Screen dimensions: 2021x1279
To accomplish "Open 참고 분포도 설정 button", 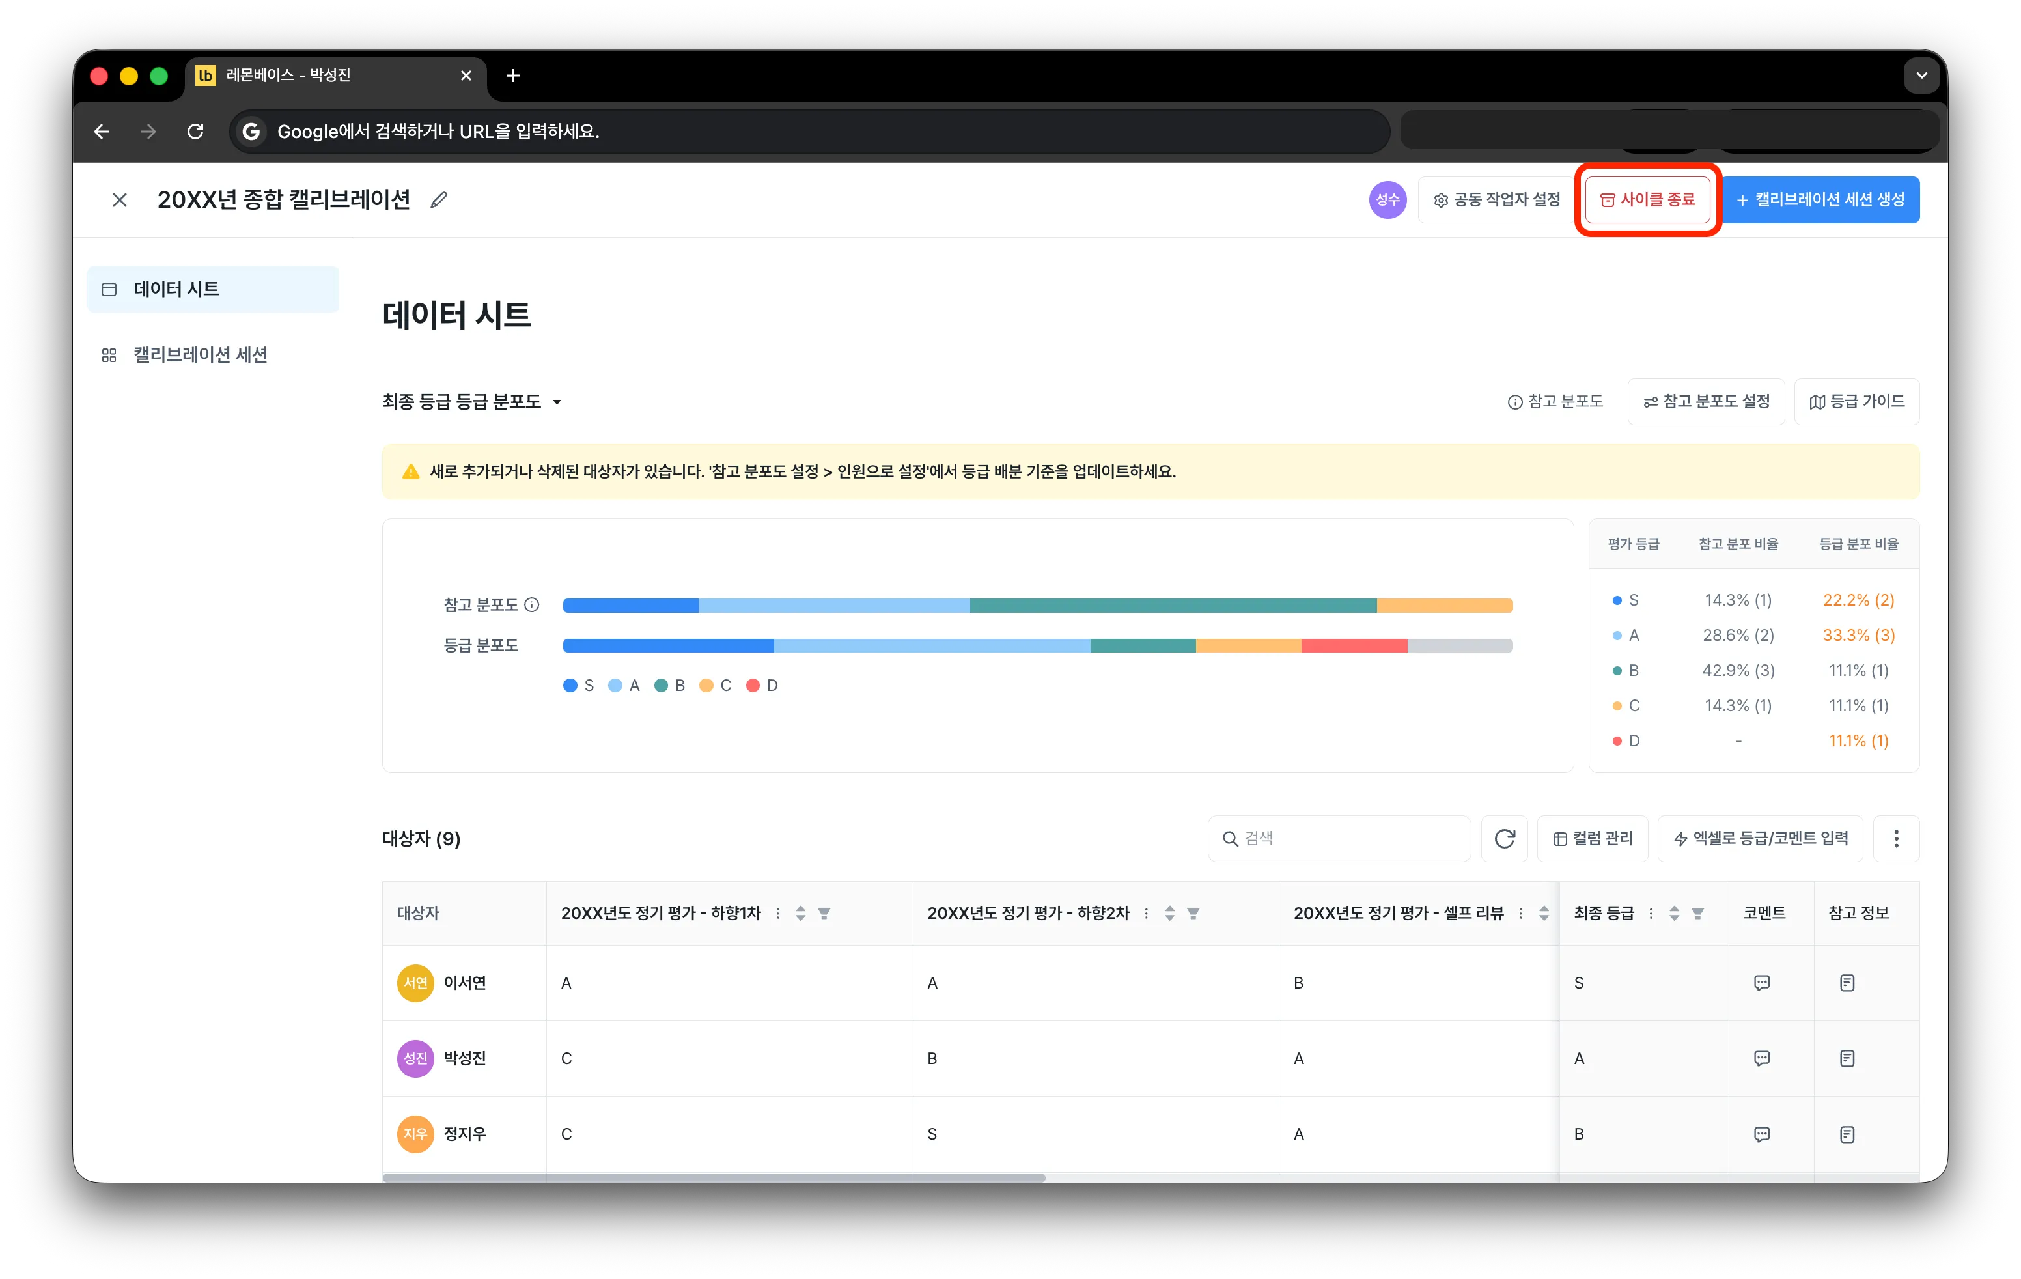I will tap(1707, 402).
